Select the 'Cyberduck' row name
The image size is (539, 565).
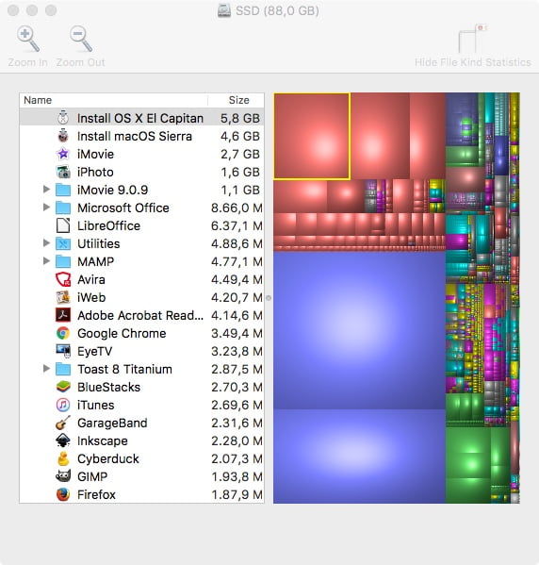coord(108,458)
